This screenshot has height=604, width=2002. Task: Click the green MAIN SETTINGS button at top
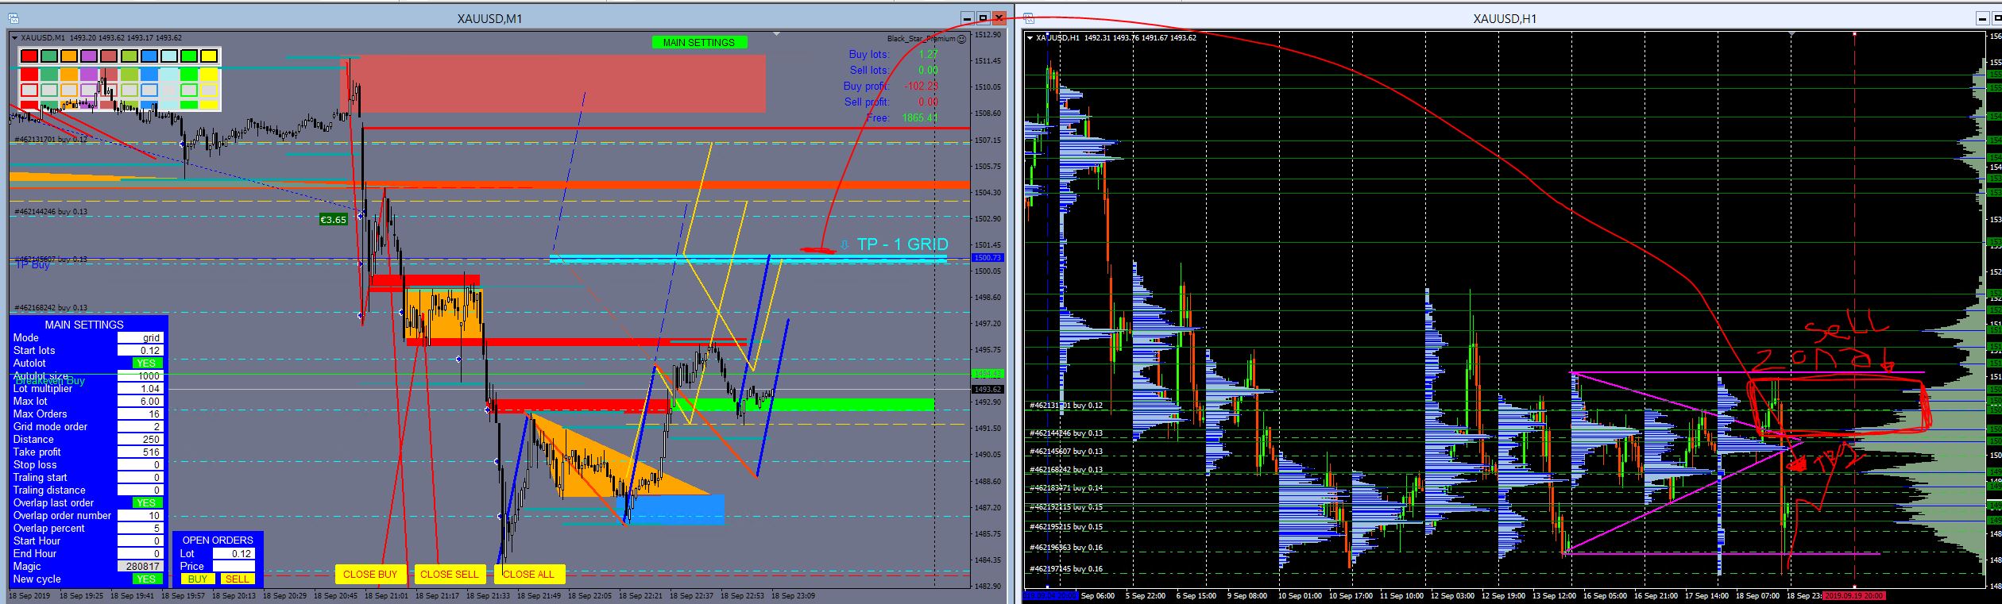coord(699,42)
